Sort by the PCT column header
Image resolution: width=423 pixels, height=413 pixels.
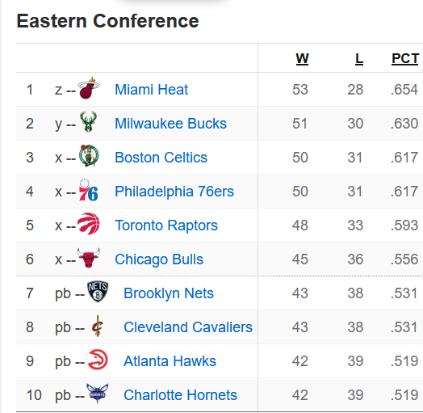coord(405,59)
